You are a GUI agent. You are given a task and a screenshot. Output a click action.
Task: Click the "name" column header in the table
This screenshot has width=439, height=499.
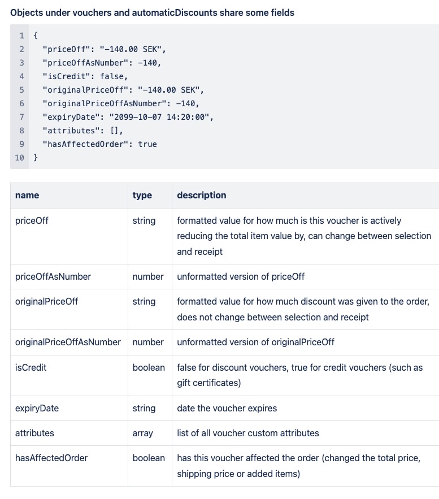click(27, 195)
